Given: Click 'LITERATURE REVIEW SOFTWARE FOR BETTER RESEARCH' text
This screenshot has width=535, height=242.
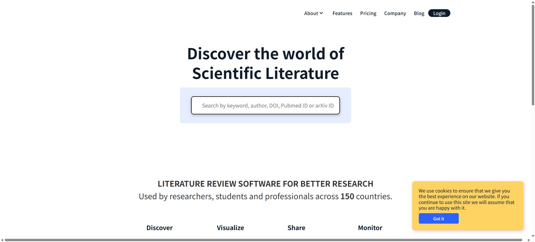Looking at the screenshot, I should [265, 184].
